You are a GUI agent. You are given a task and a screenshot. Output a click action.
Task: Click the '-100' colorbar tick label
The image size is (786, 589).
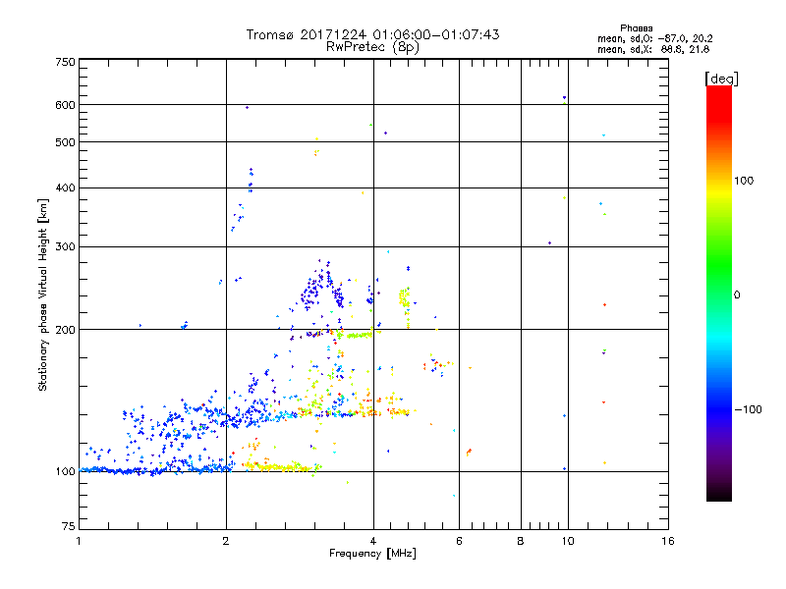748,409
